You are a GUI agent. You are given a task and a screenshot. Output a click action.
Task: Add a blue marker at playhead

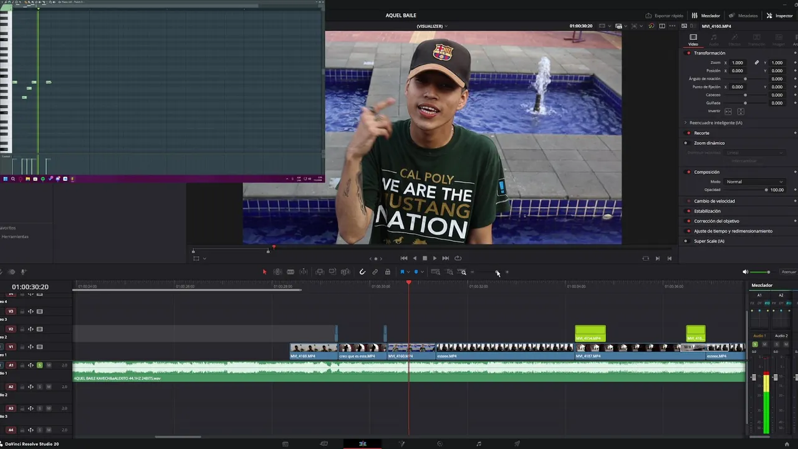tap(416, 272)
